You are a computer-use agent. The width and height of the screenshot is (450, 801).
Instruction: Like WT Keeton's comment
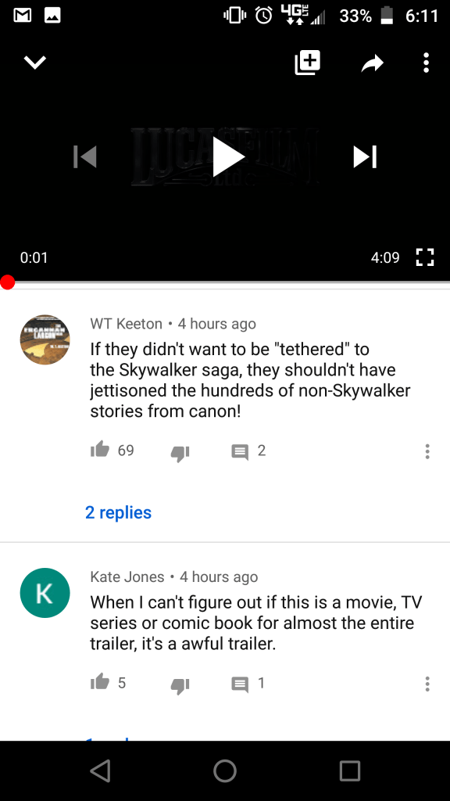tap(100, 450)
